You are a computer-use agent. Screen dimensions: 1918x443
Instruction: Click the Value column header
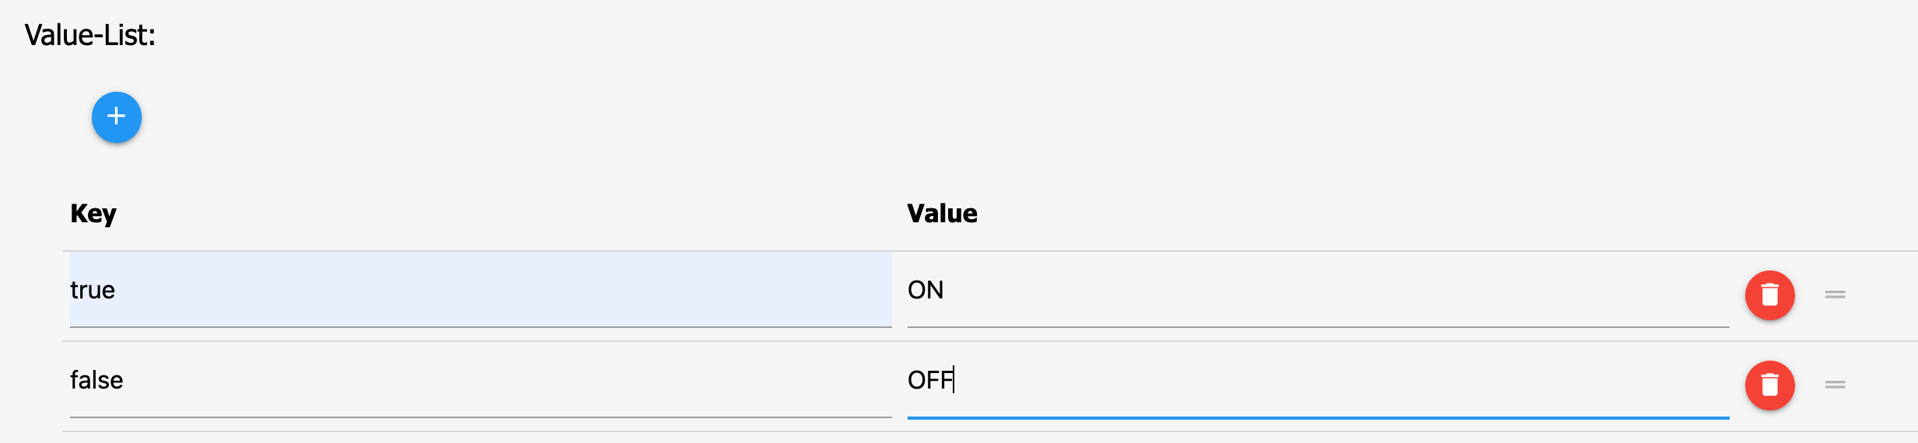click(x=942, y=214)
